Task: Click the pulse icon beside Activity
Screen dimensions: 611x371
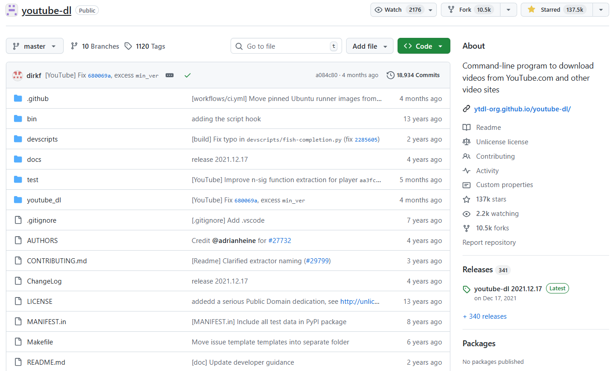Action: coord(467,171)
